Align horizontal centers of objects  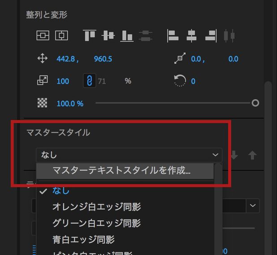[192, 36]
